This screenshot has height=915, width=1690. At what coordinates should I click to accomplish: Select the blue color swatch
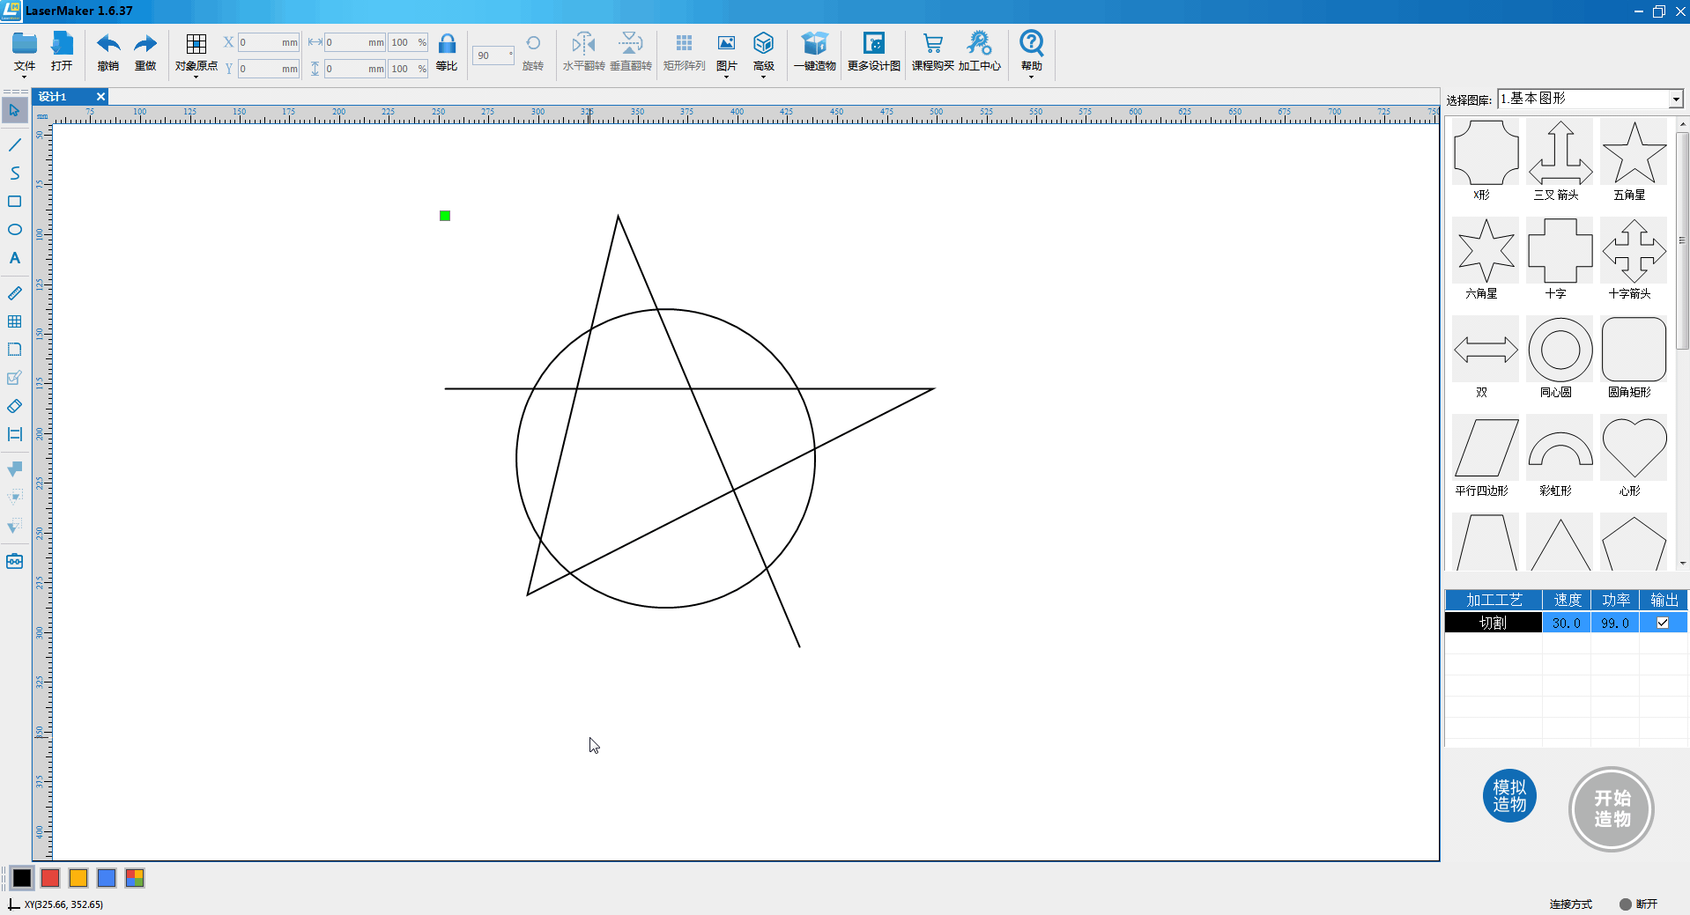pos(107,878)
